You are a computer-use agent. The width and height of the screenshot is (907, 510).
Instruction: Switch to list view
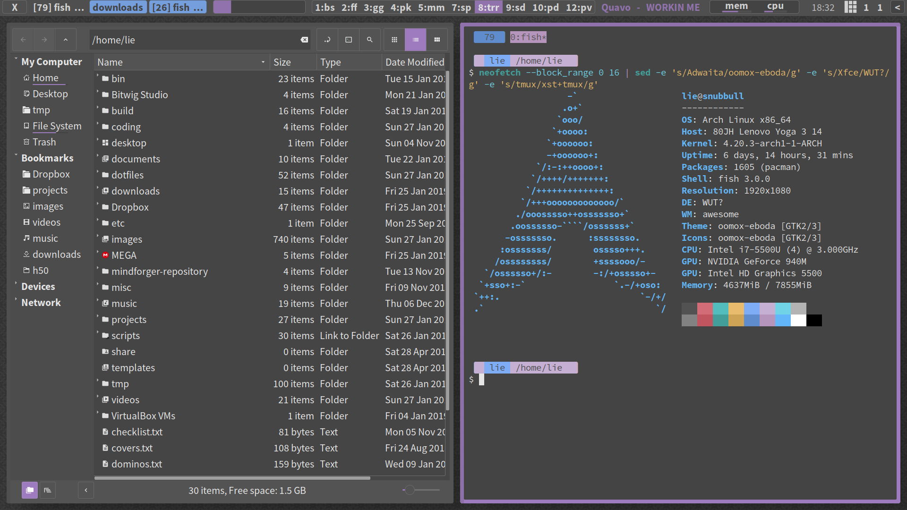(416, 40)
